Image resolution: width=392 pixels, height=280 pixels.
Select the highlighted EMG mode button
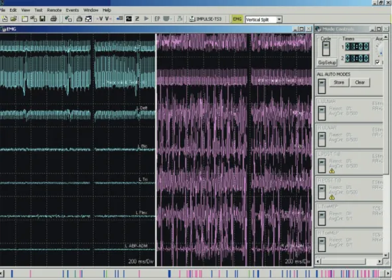(237, 19)
